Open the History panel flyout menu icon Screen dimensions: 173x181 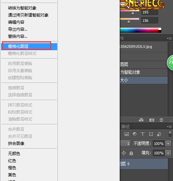pyautogui.click(x=169, y=38)
